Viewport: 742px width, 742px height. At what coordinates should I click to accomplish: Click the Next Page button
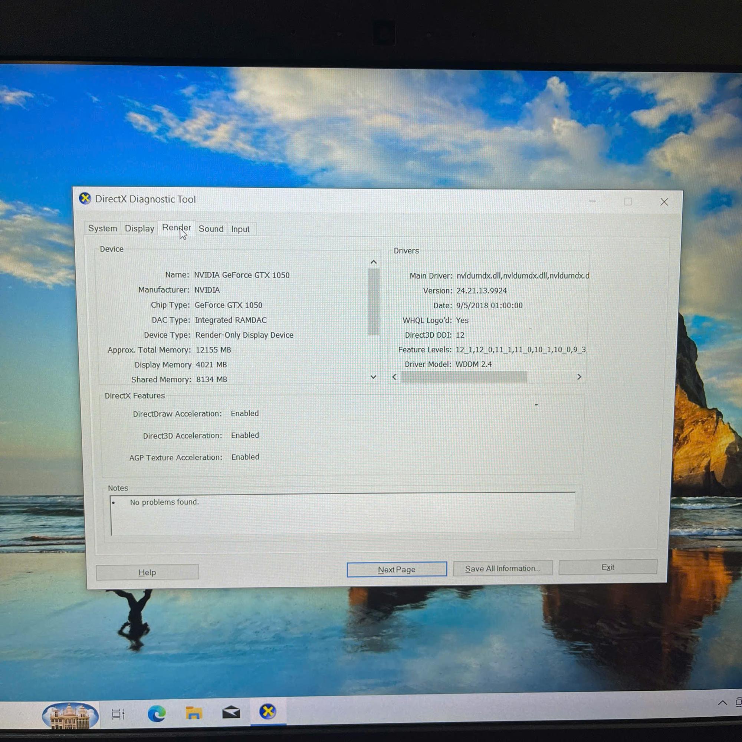397,569
